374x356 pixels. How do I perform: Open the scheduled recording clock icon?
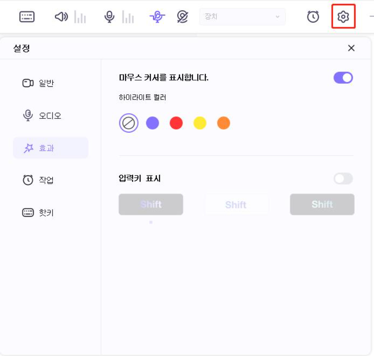[x=313, y=17]
